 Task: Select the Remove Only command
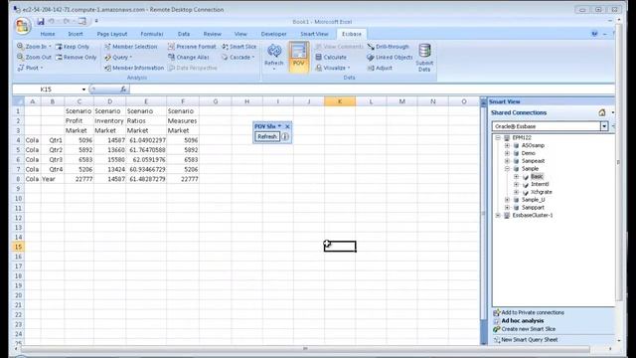(77, 58)
